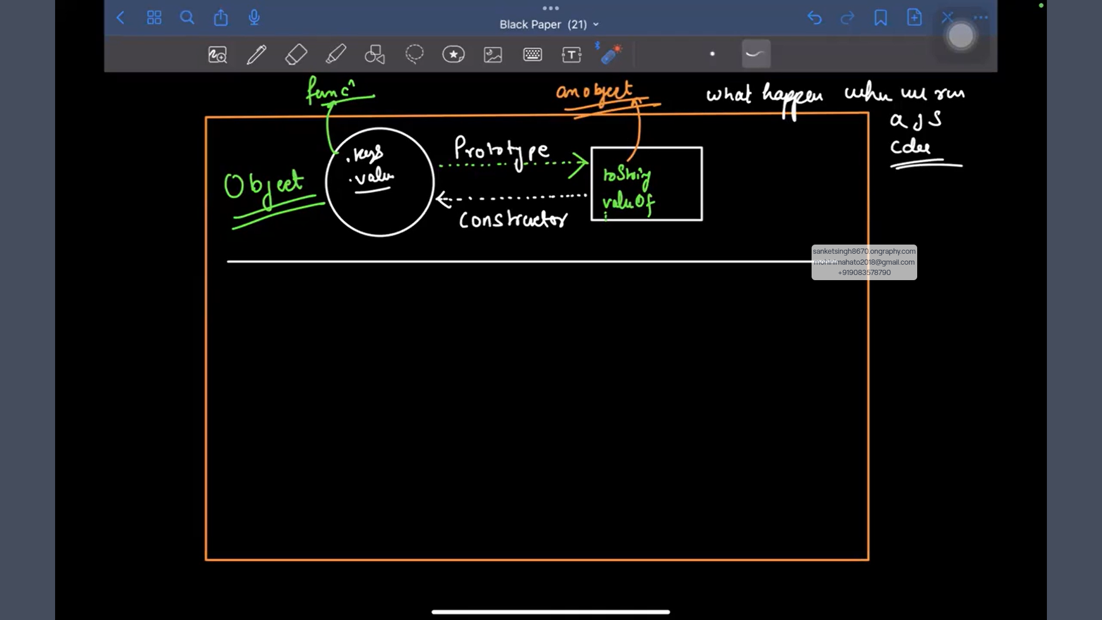Open the keyboard typing tool
1102x620 pixels.
(x=533, y=55)
